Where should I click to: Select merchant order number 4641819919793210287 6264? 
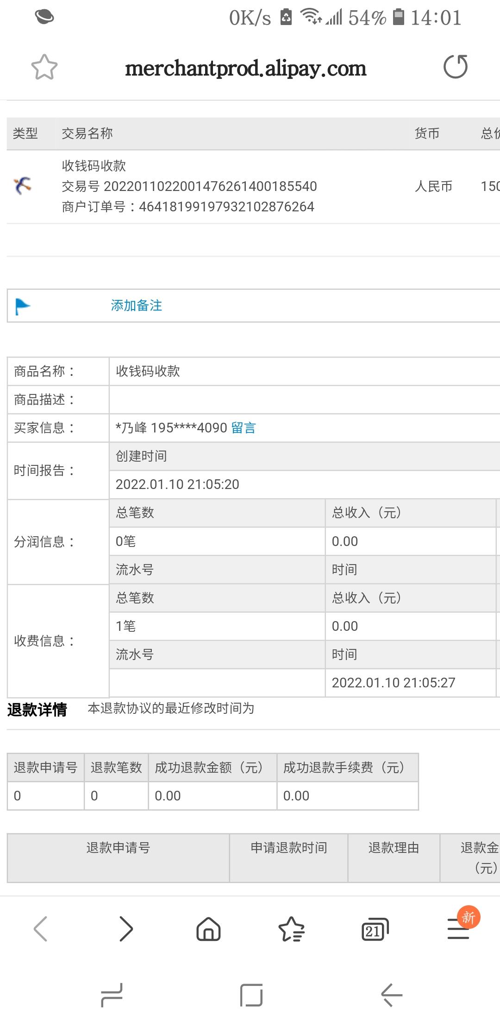(226, 207)
